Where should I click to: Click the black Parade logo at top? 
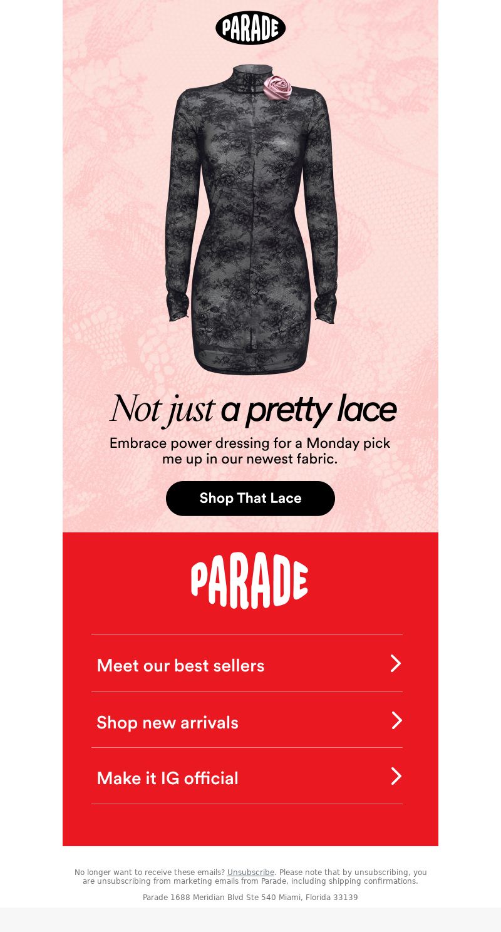tap(250, 28)
